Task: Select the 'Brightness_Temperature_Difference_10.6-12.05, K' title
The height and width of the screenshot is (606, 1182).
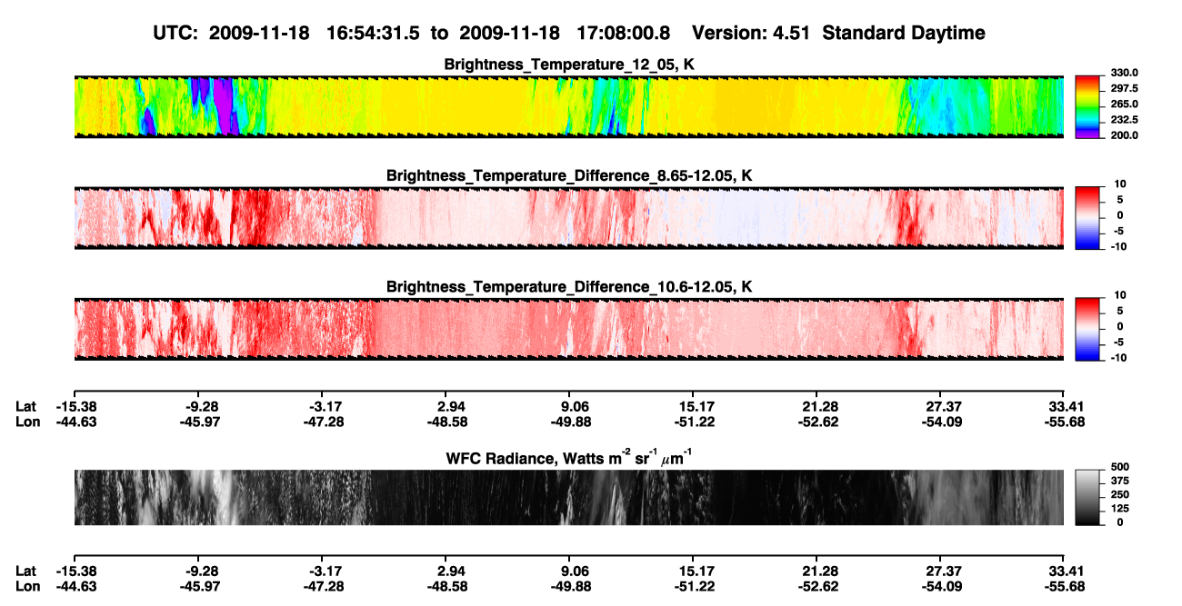Action: click(569, 287)
